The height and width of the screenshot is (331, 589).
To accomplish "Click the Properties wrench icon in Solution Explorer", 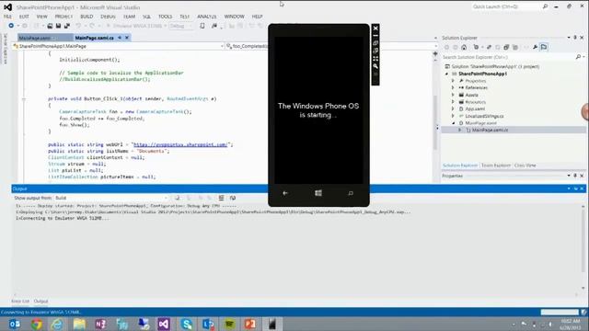I will click(535, 47).
